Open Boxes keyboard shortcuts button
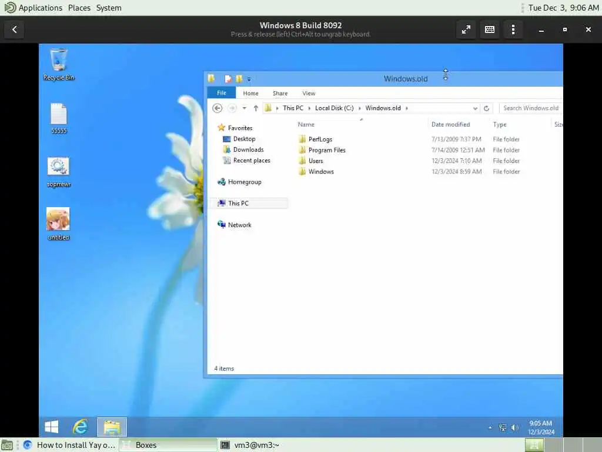 (490, 29)
